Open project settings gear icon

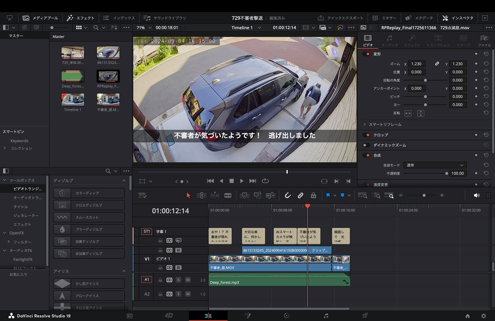(x=484, y=316)
